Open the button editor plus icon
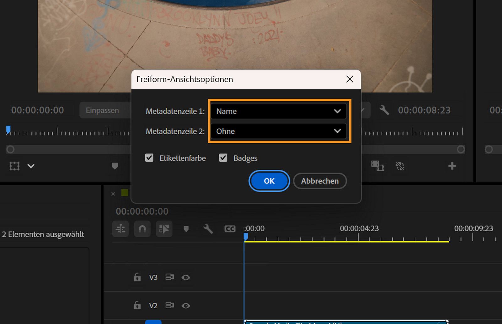The height and width of the screenshot is (324, 502). coord(452,166)
